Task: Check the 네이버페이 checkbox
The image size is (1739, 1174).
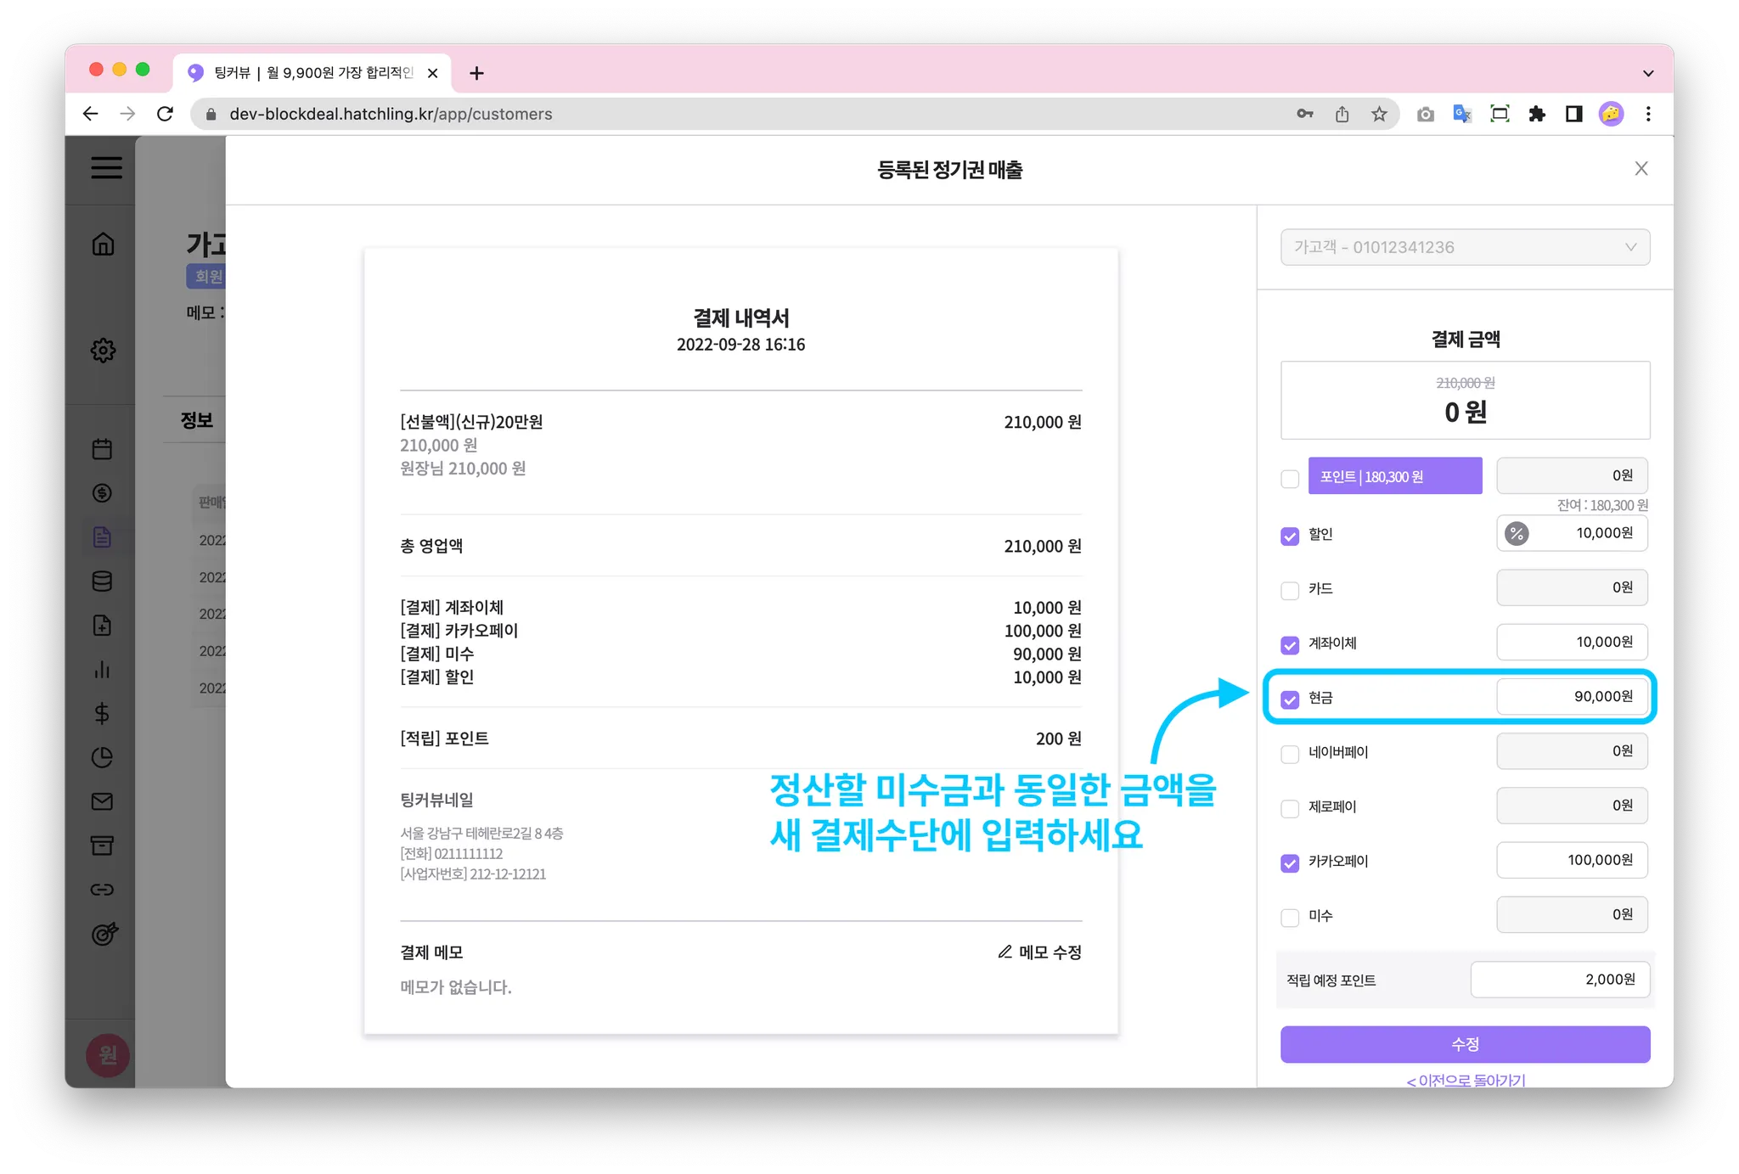Action: coord(1290,754)
